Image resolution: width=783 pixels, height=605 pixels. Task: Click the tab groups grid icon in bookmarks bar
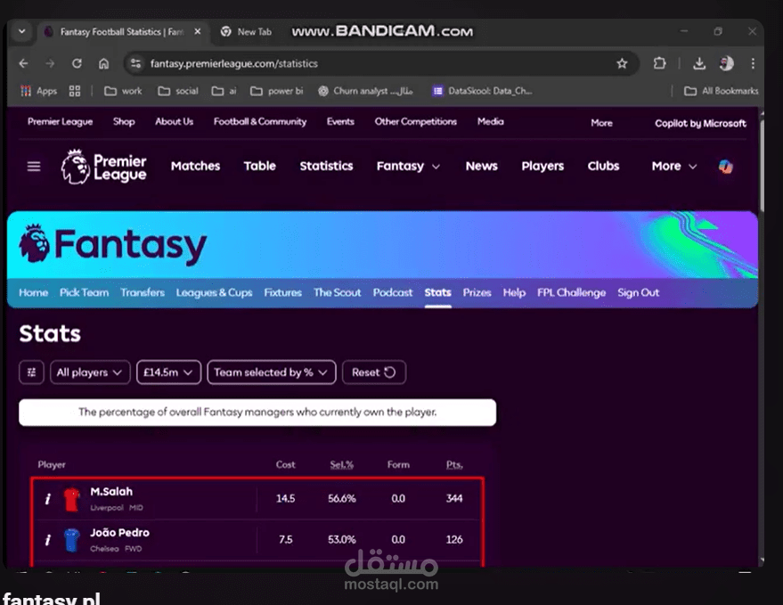tap(75, 91)
